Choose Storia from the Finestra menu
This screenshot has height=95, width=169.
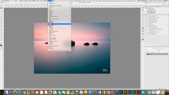click(x=59, y=40)
